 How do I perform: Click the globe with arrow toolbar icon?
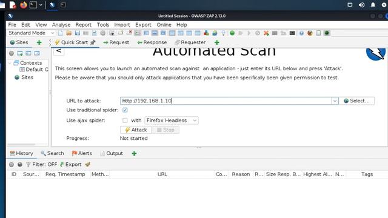(215, 33)
